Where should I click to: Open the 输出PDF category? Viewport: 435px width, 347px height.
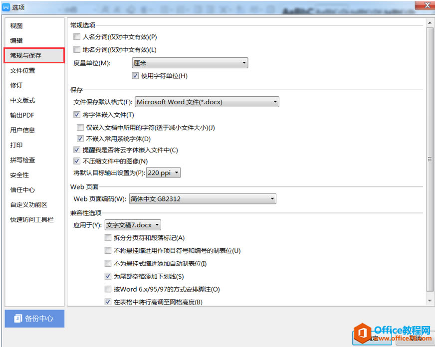click(22, 115)
